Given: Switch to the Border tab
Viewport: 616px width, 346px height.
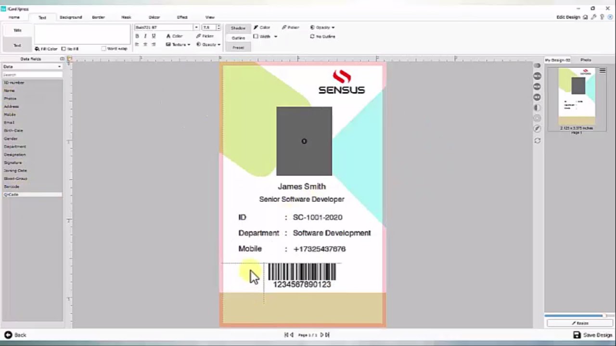Looking at the screenshot, I should (x=98, y=17).
